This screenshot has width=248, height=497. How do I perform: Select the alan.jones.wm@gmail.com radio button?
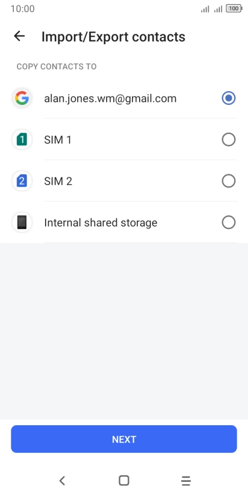[228, 98]
